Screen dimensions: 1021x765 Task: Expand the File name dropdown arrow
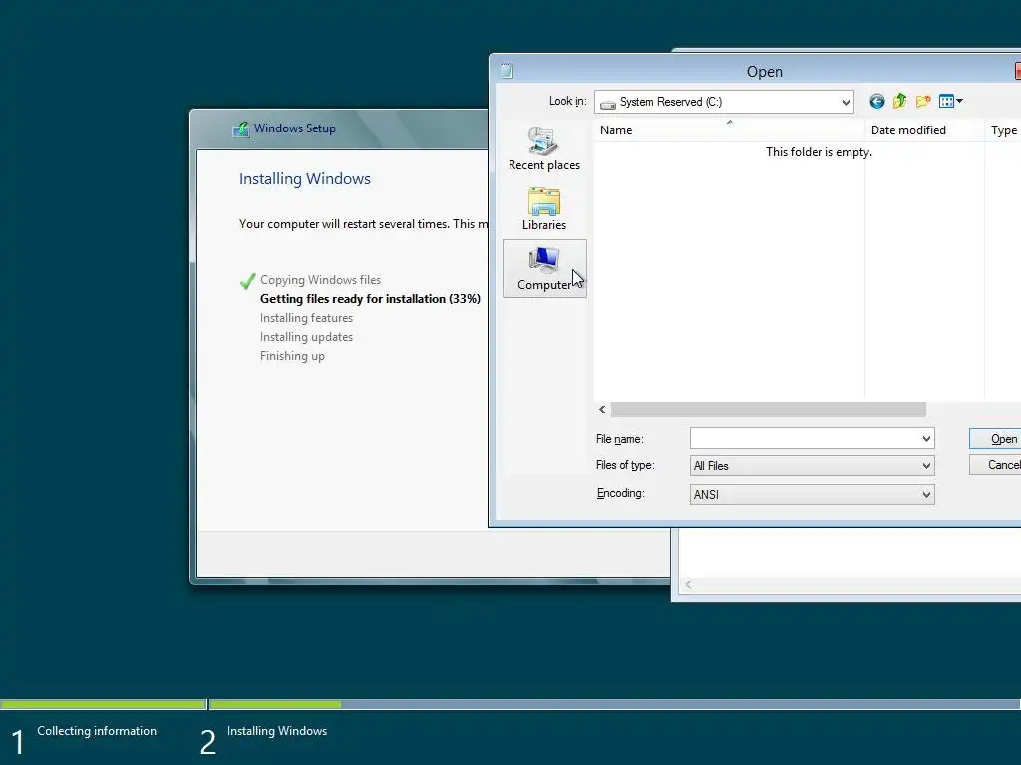tap(926, 439)
